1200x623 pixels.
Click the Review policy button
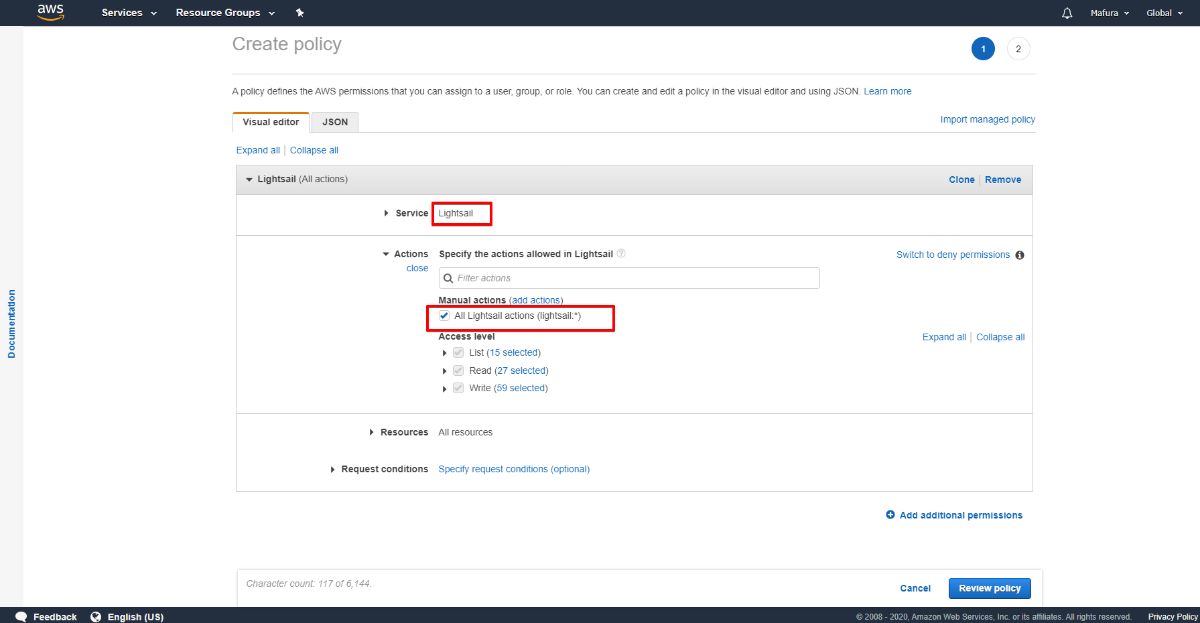[990, 588]
